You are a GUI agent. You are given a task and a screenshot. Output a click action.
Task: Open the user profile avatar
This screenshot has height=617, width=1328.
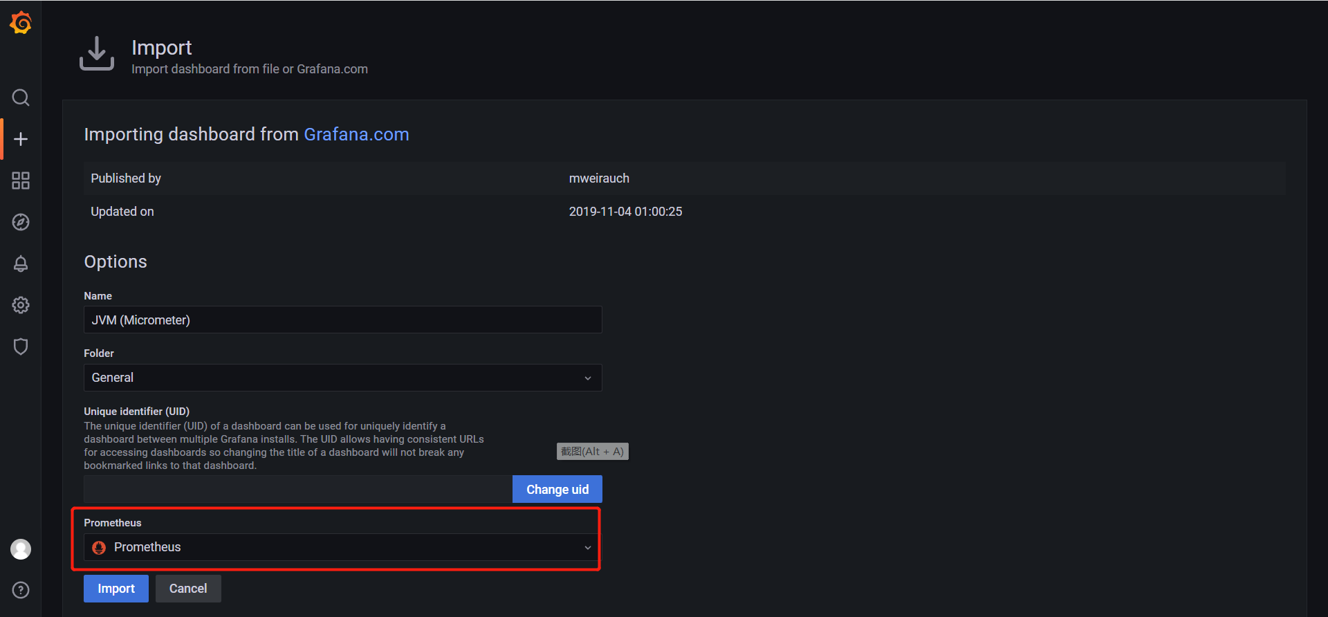click(21, 549)
